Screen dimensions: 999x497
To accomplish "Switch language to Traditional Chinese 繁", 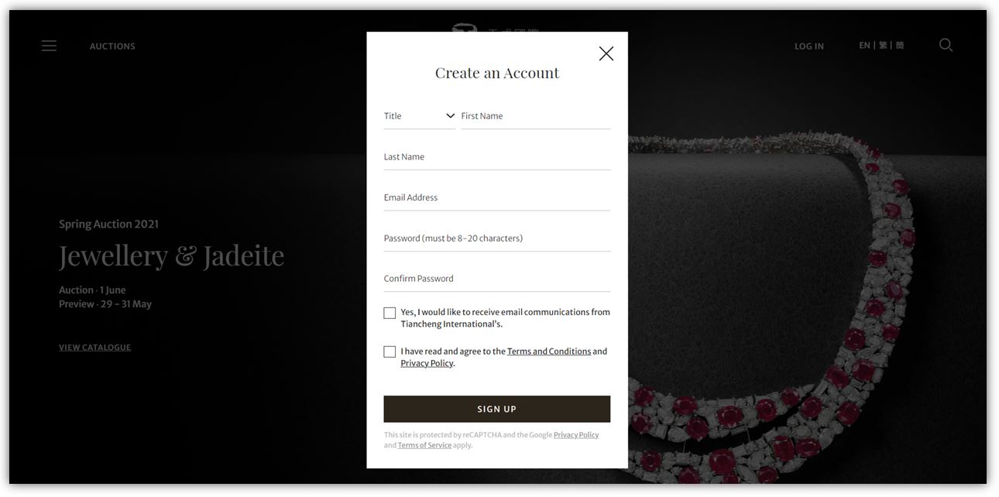I will click(883, 46).
